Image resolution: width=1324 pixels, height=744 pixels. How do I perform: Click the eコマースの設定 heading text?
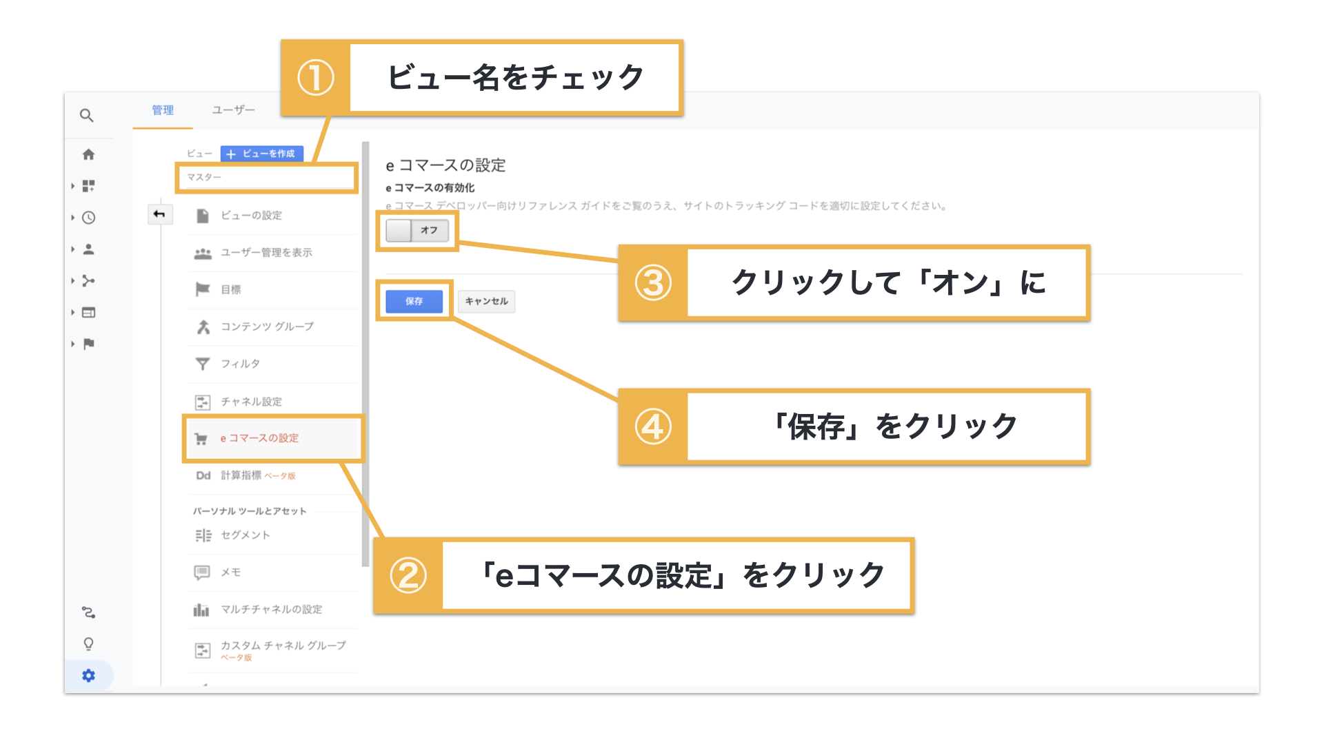click(445, 165)
